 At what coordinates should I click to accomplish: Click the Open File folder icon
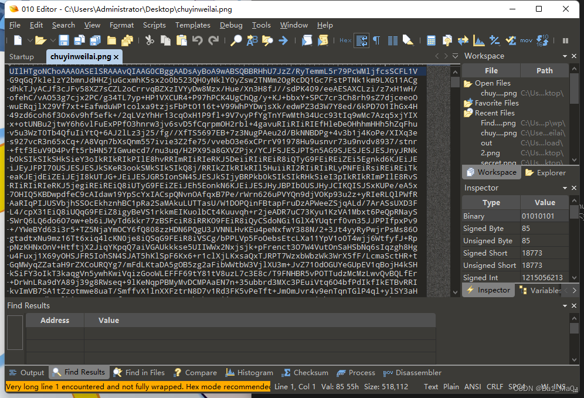(40, 40)
